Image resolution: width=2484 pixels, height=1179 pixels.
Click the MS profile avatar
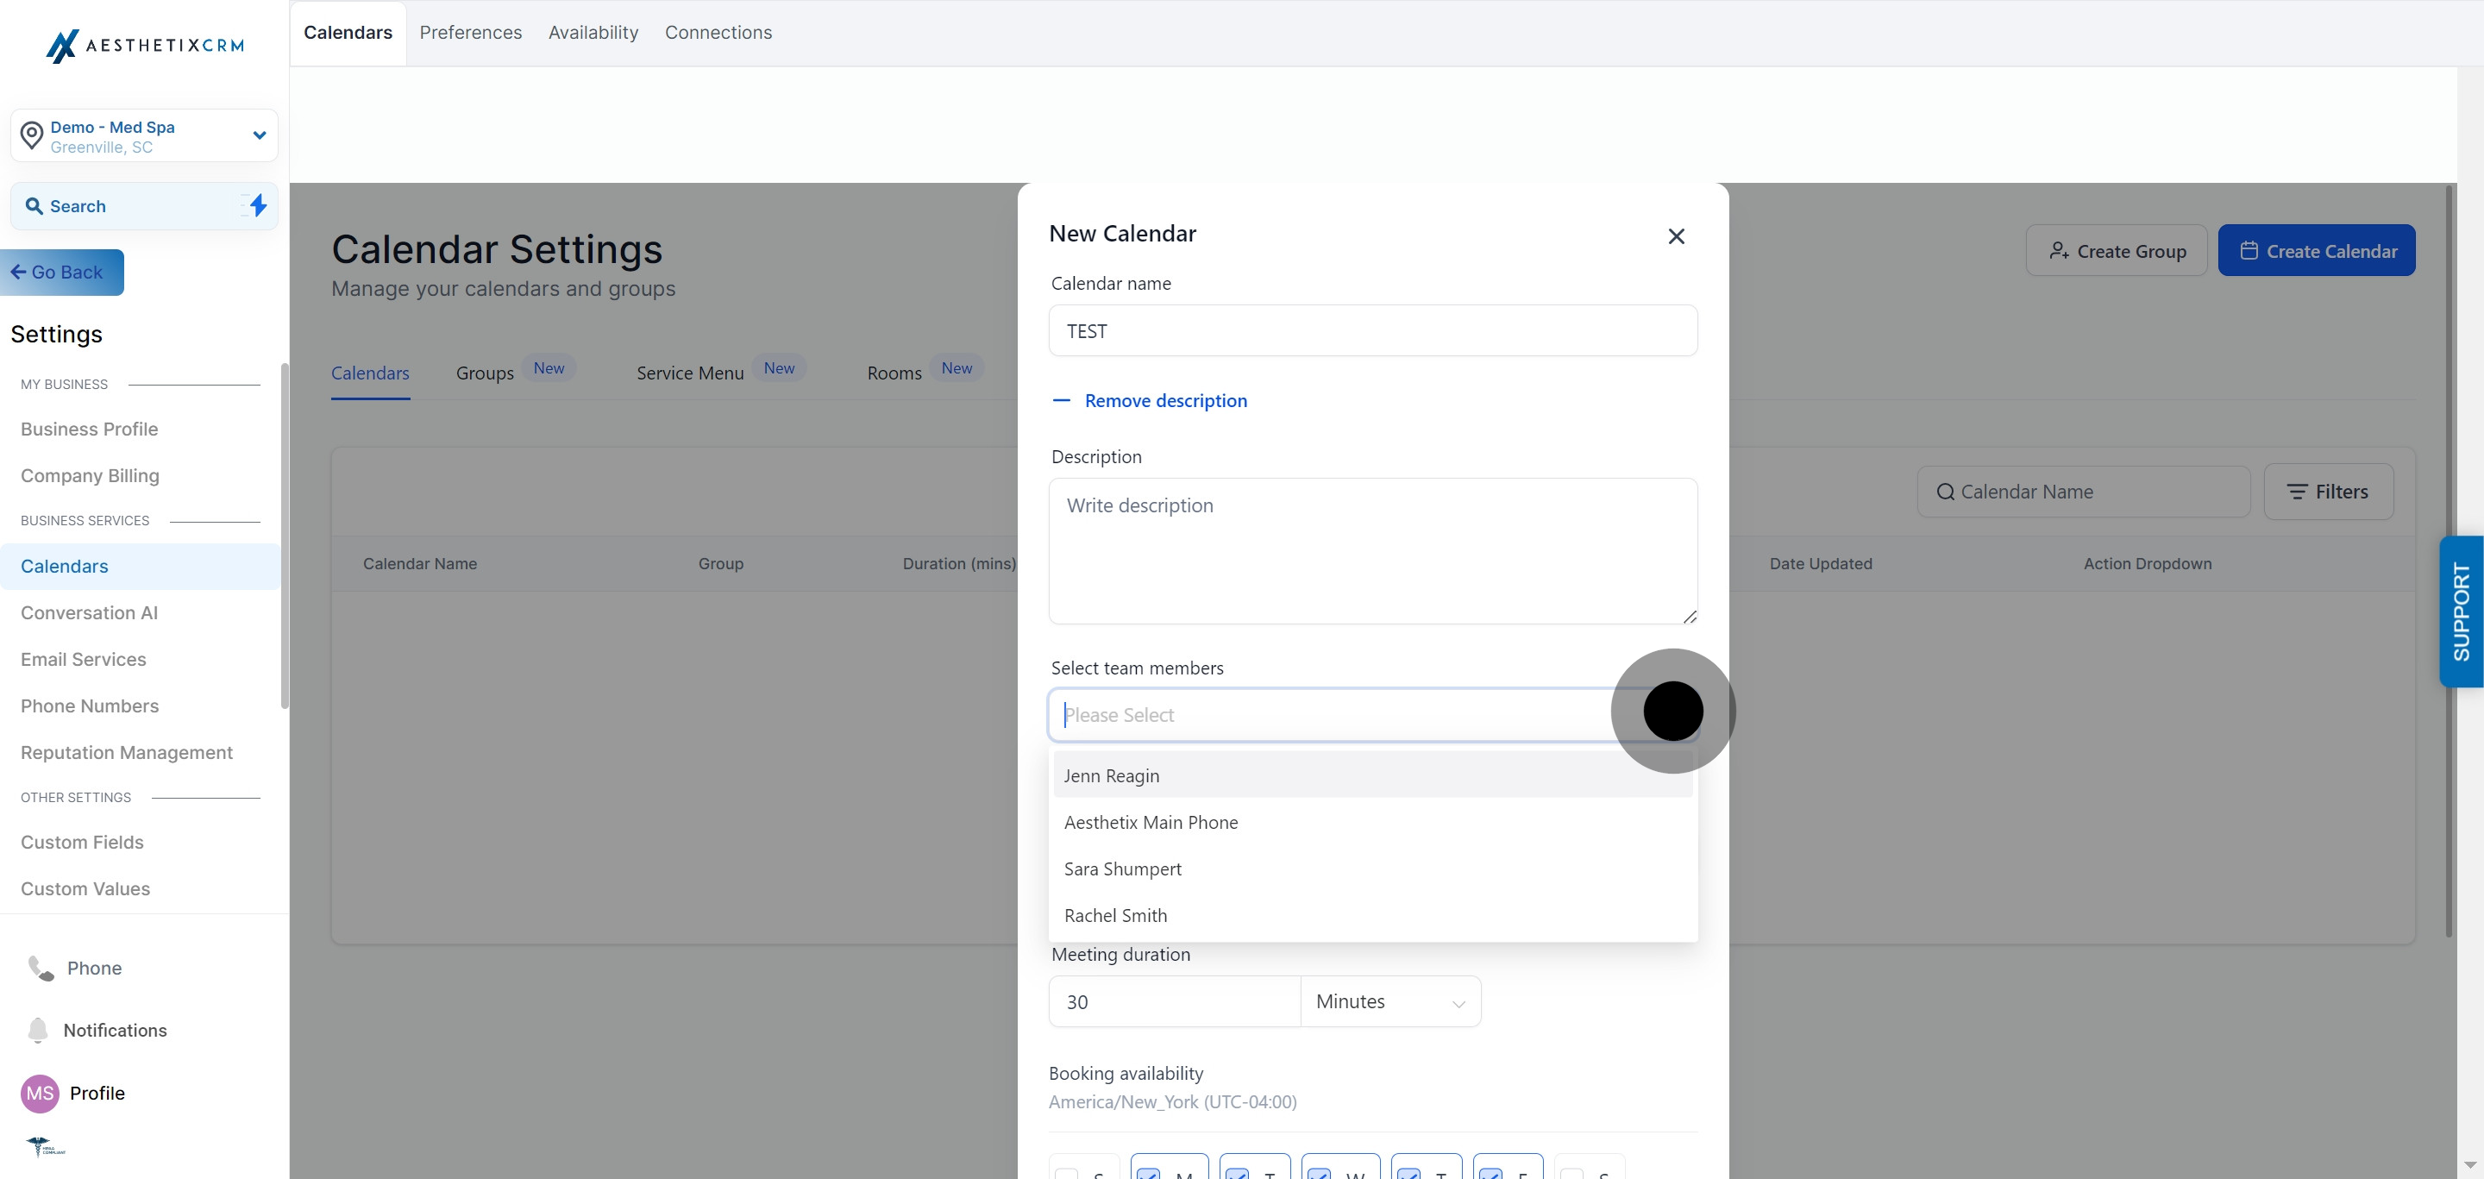pos(40,1094)
